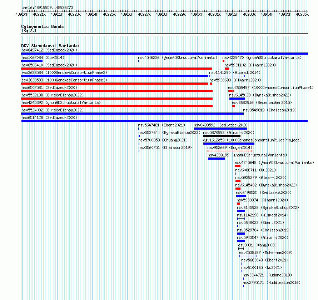Click the nsv6514128 (Sedlazeck2020) label
Screen dimensions: 318x300
pos(49,117)
